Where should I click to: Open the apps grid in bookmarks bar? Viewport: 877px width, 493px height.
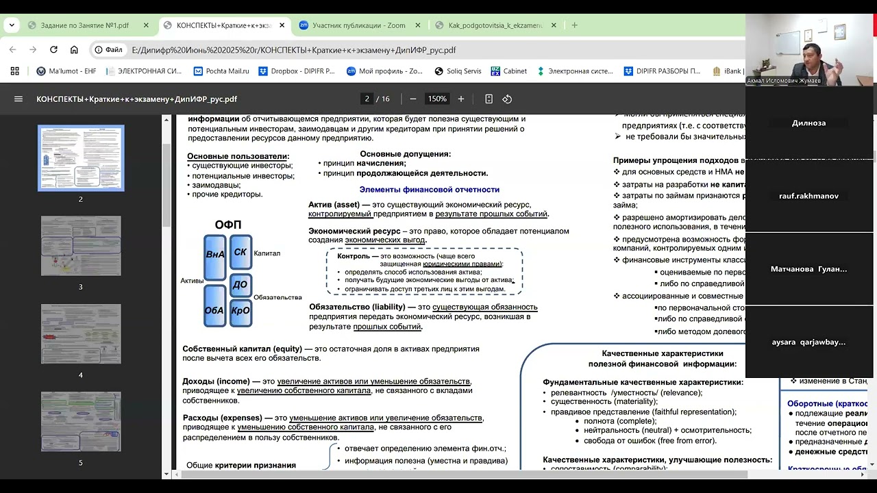click(15, 71)
